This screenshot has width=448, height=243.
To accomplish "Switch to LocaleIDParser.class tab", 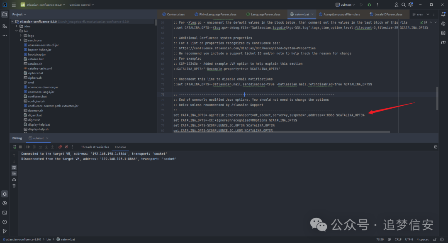I will point(386,14).
